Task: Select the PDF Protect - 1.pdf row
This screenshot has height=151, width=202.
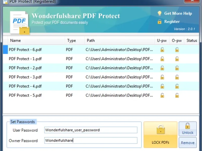Action: tap(101, 59)
